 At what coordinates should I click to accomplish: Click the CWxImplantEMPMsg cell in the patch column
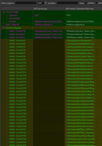(81, 129)
